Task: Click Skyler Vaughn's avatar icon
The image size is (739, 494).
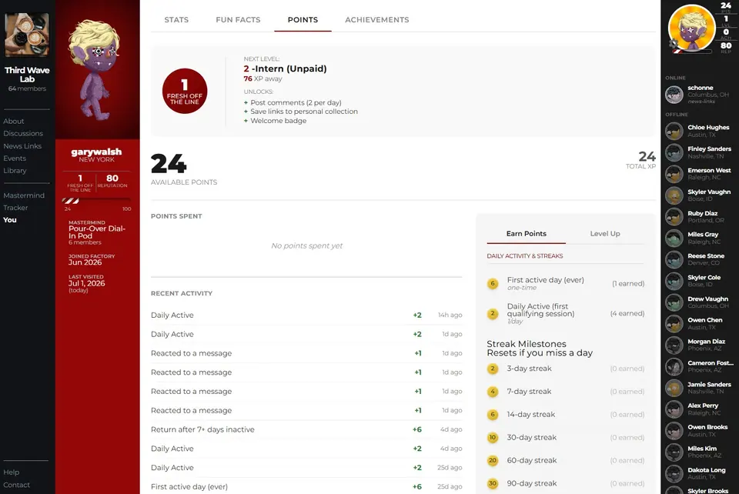Action: pos(674,195)
